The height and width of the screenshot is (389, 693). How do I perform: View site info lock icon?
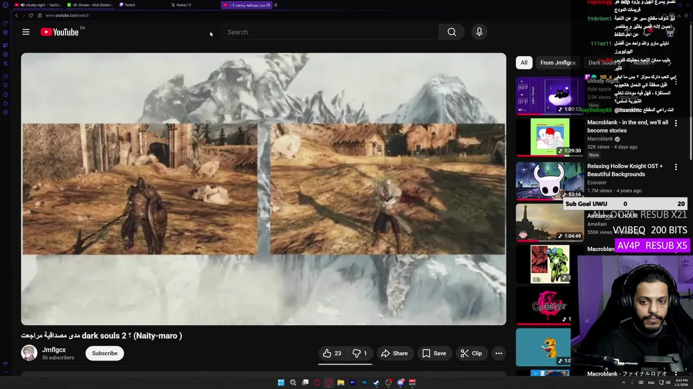[40, 16]
